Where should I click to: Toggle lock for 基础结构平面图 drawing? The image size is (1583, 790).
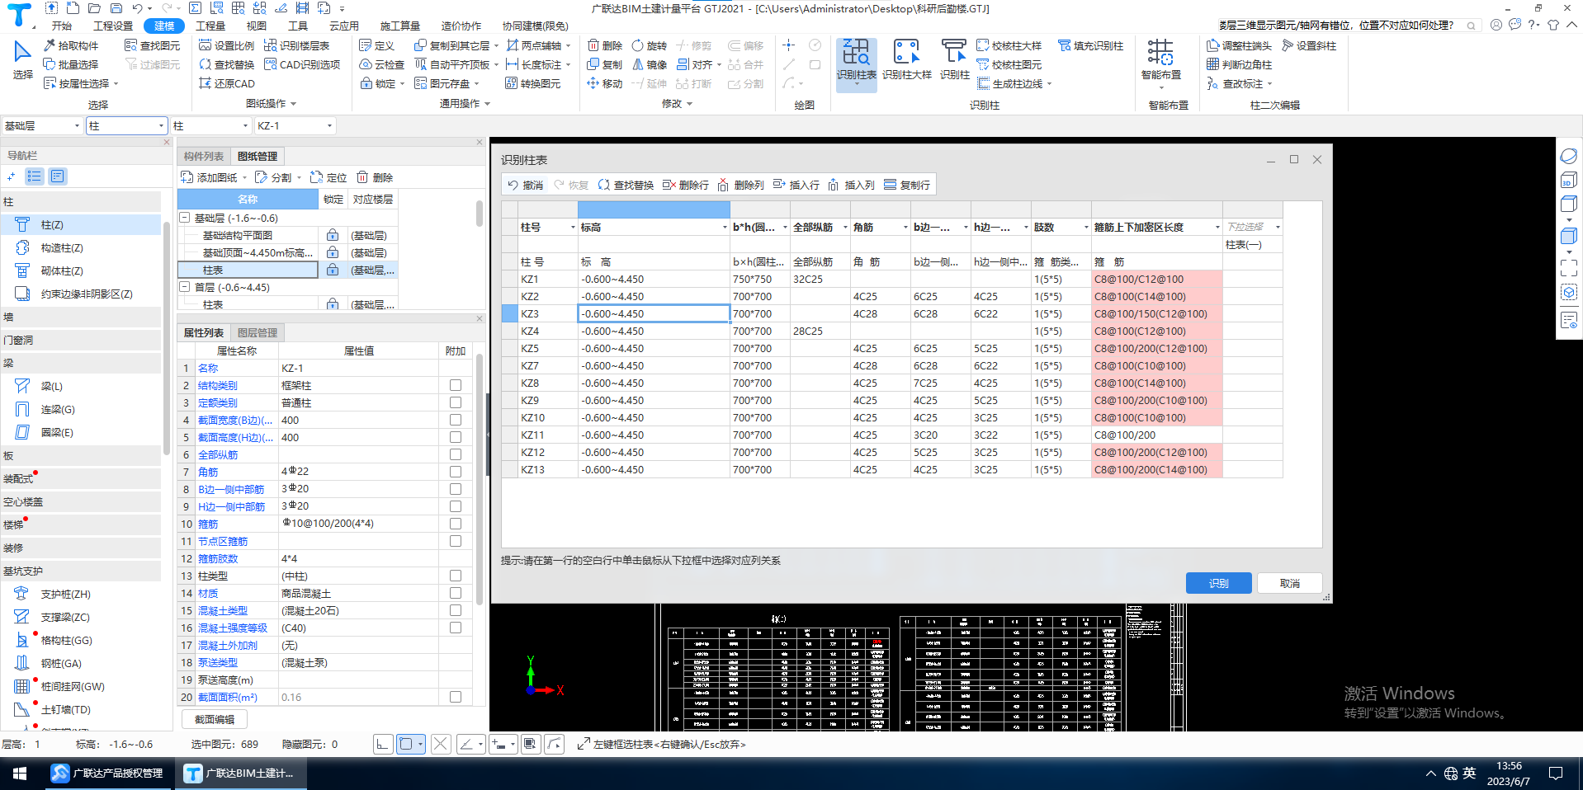(x=333, y=235)
